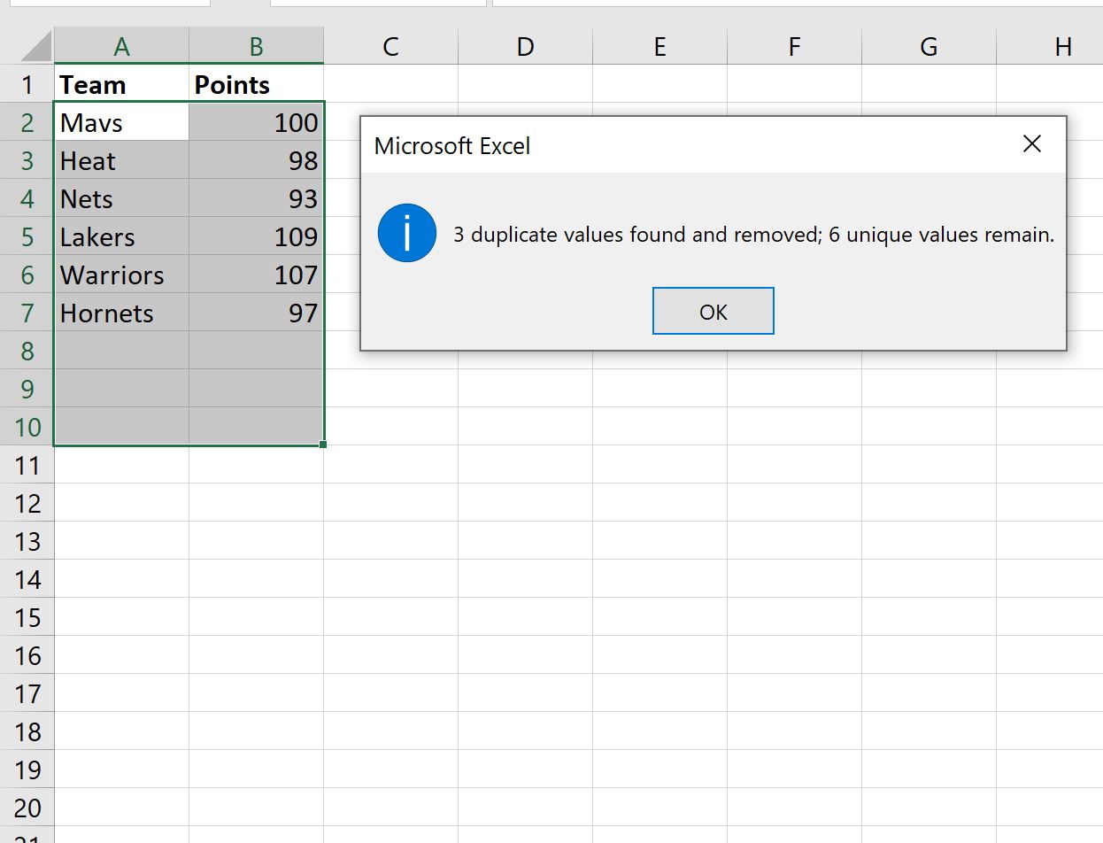The width and height of the screenshot is (1103, 843).
Task: Select column header A
Action: (121, 45)
